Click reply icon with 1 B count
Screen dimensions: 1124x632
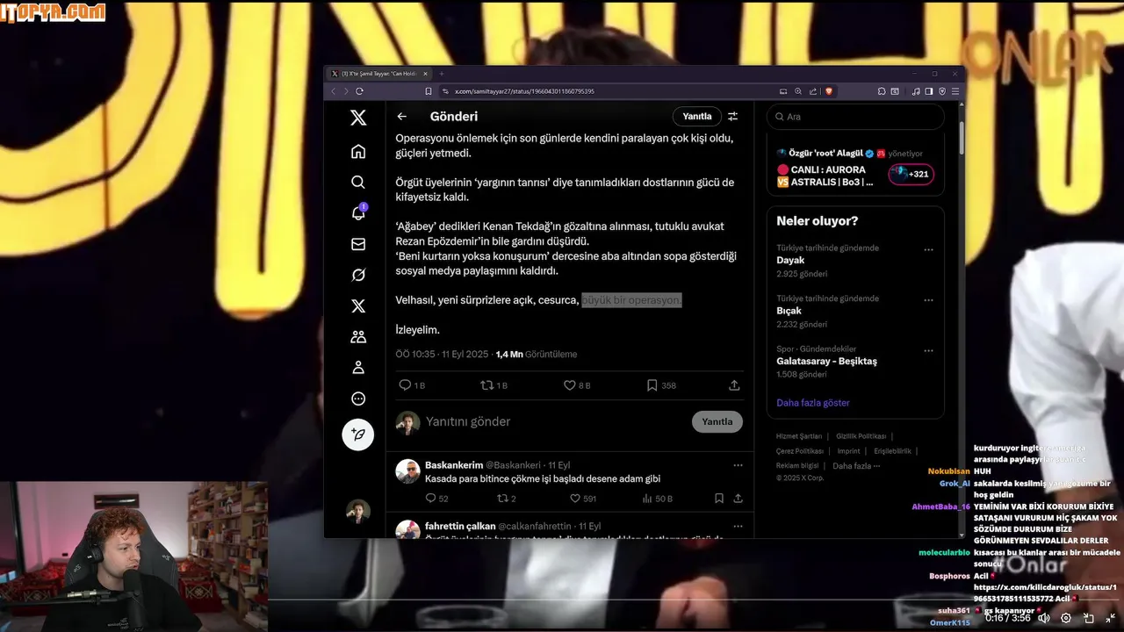click(412, 385)
